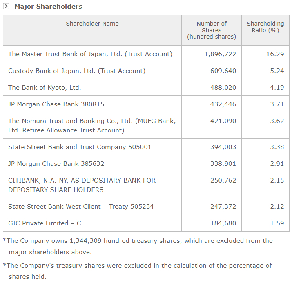Click the 1.59 shareholding ratio value
Image resolution: width=292 pixels, height=282 pixels.
tap(276, 223)
